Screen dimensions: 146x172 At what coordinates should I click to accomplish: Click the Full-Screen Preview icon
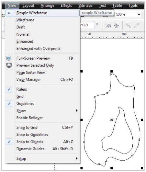point(9,58)
